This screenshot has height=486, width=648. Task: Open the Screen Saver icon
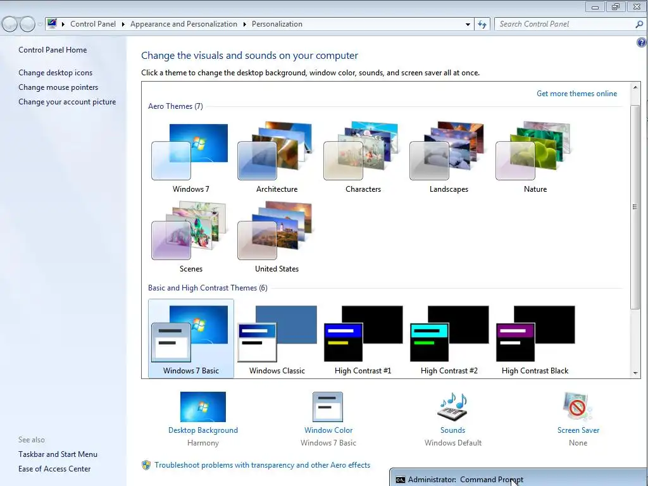pos(577,407)
